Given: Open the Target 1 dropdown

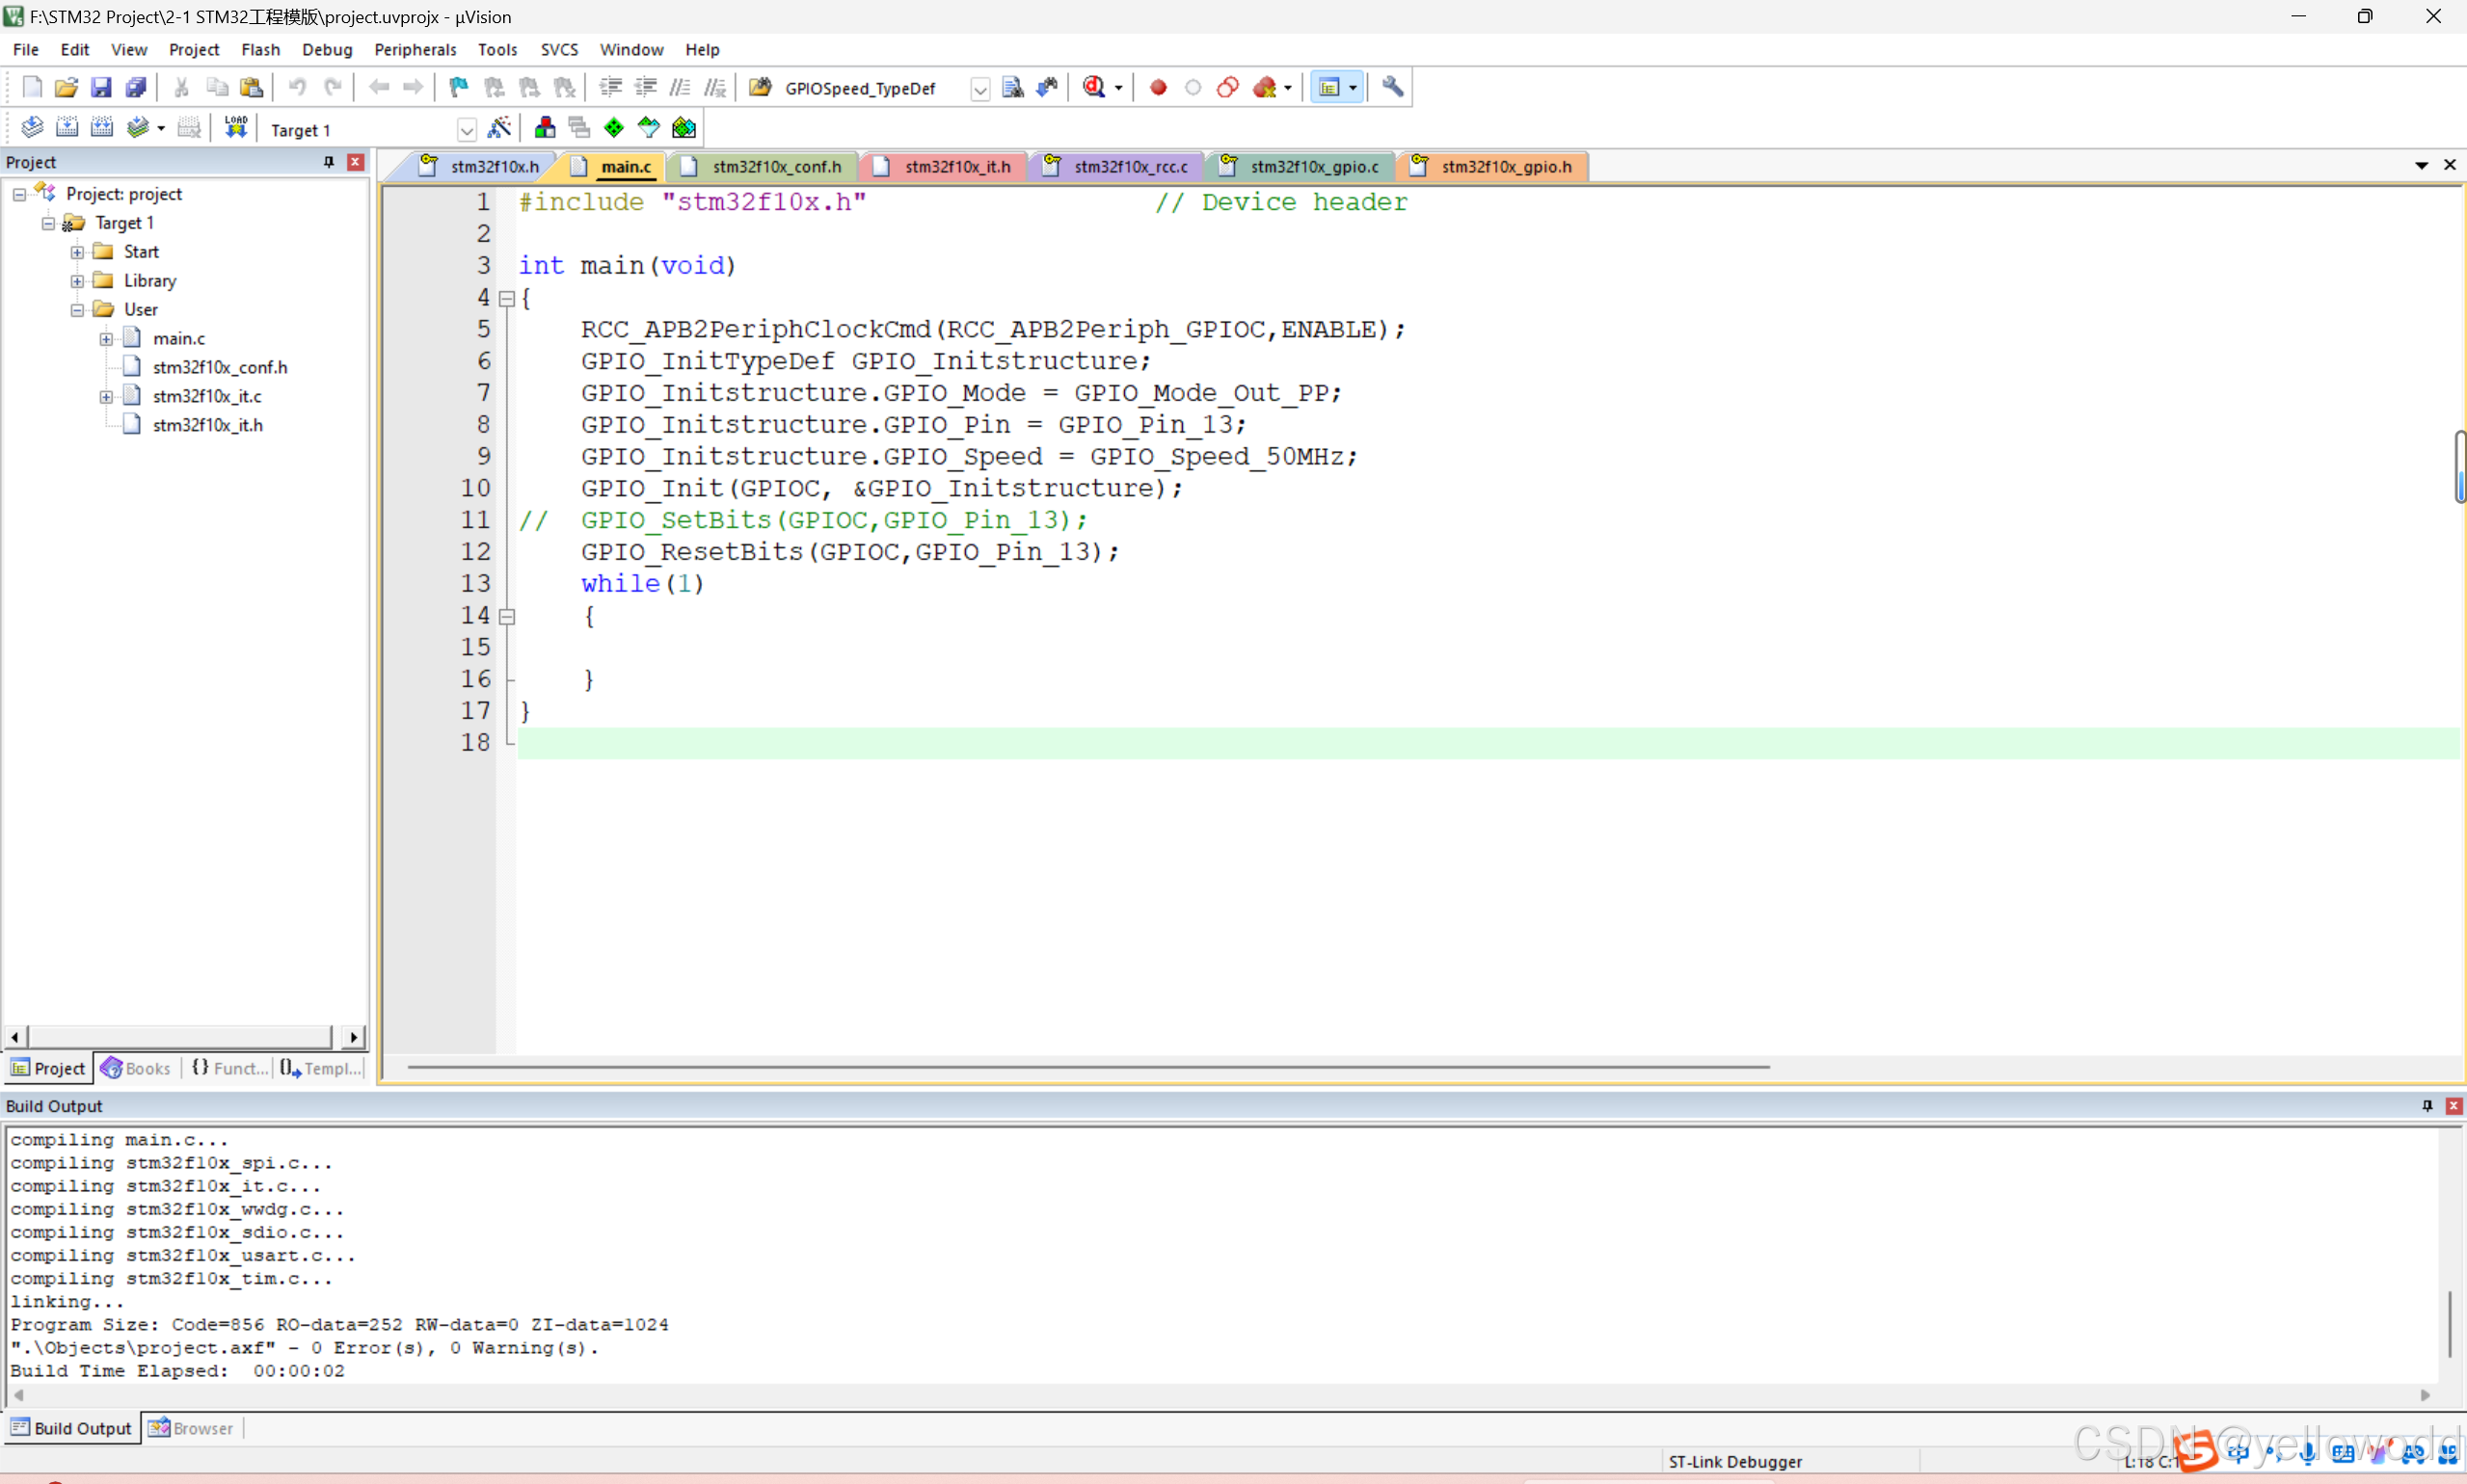Looking at the screenshot, I should click(x=467, y=130).
